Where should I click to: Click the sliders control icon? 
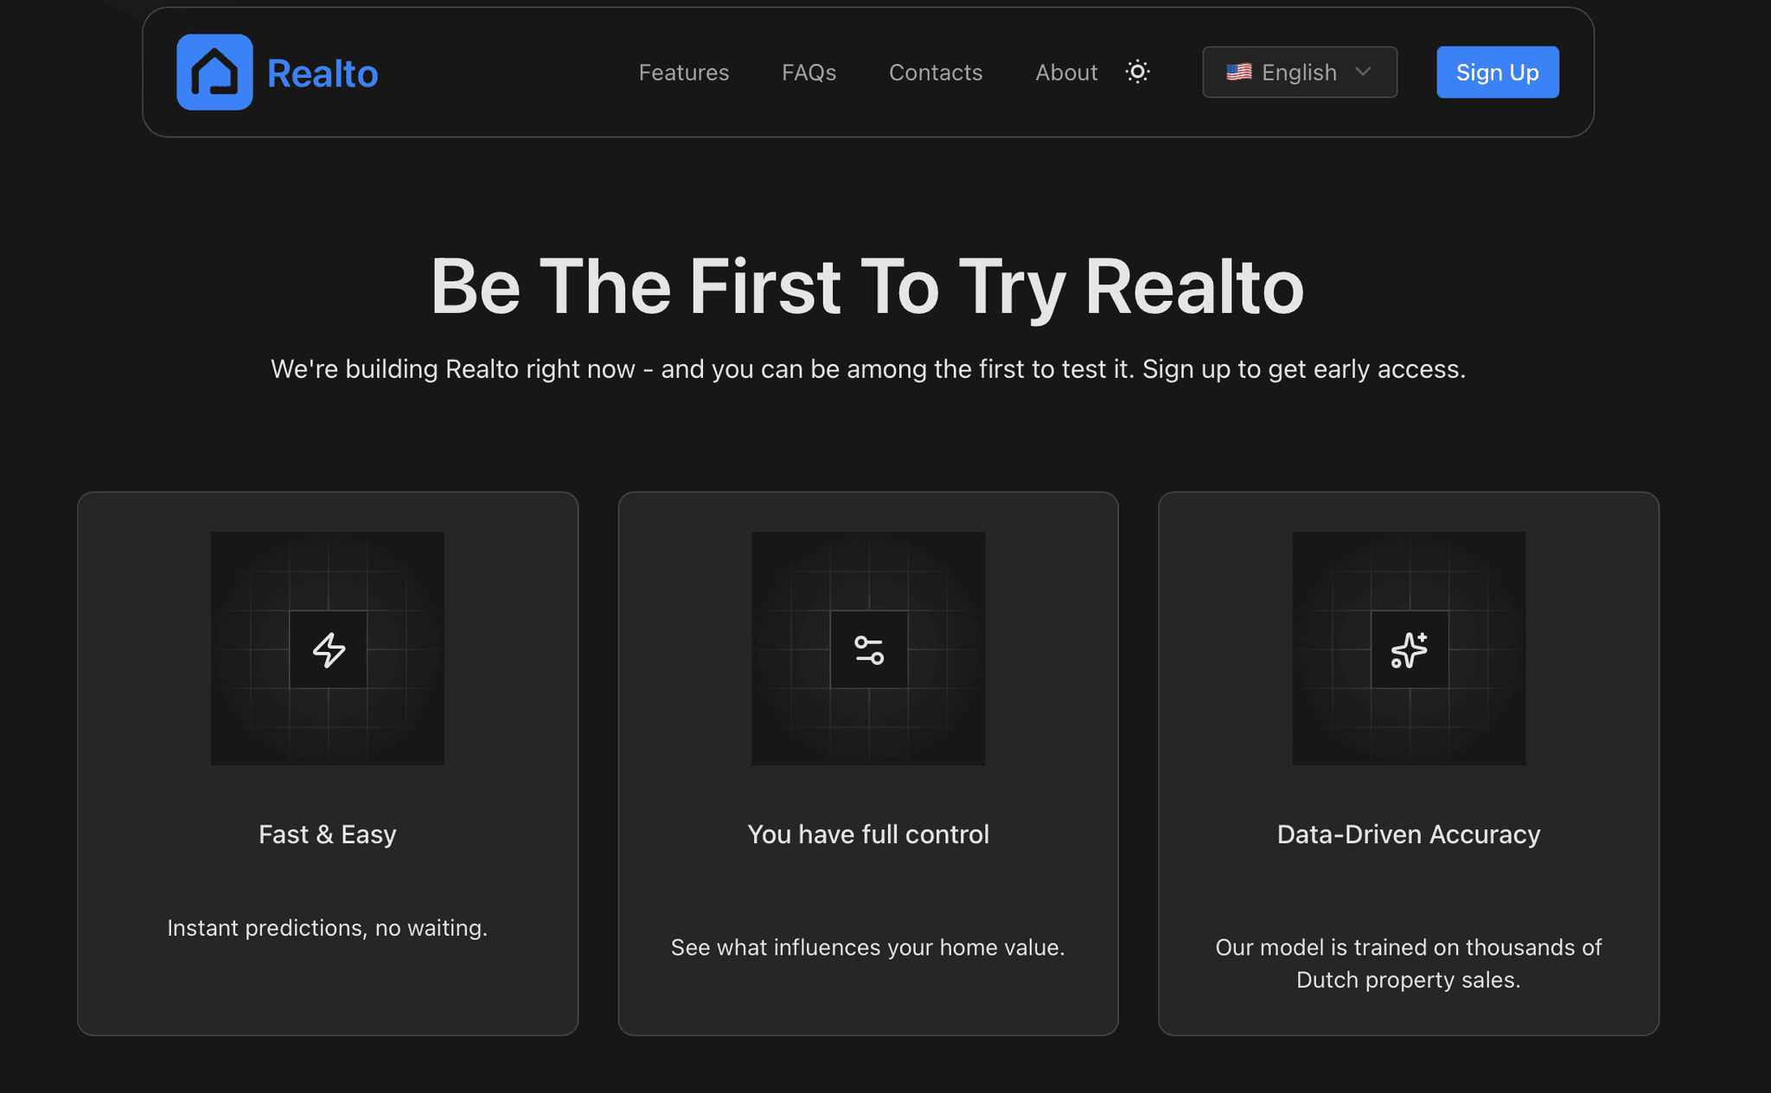point(868,649)
